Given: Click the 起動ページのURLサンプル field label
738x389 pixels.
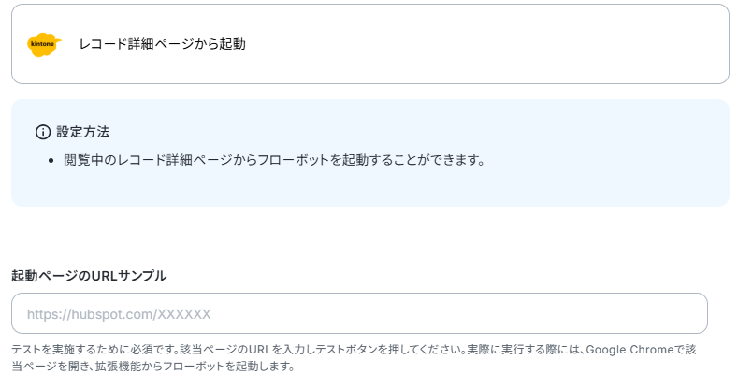Looking at the screenshot, I should 89,276.
